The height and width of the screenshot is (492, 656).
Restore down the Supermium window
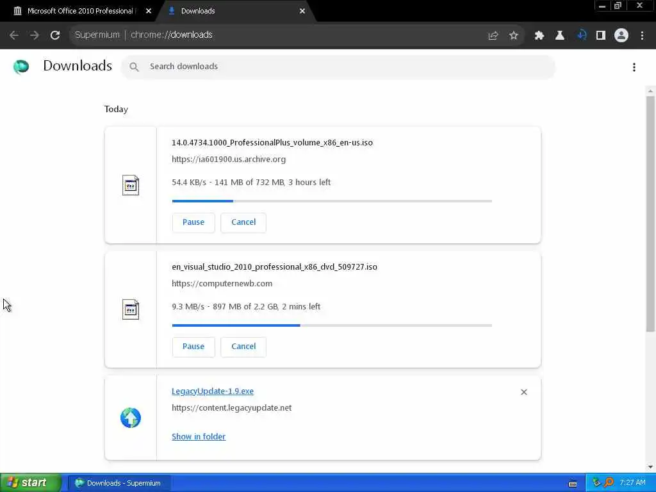point(618,6)
